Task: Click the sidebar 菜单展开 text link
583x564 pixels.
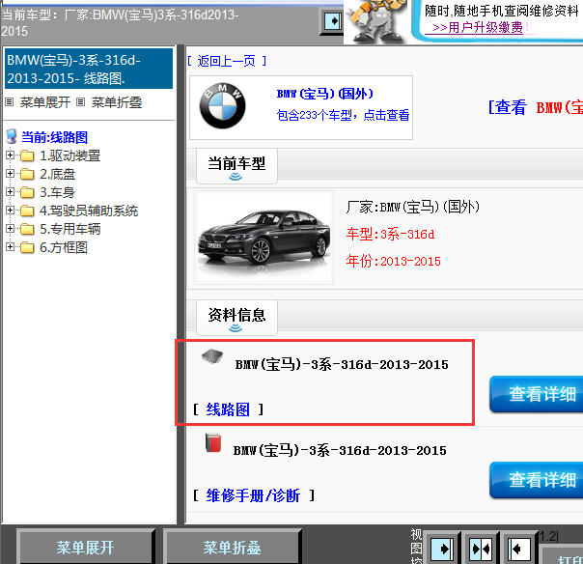Action: 45,102
